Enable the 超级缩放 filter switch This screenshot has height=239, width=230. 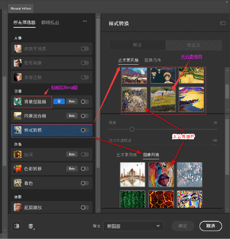coord(85,207)
